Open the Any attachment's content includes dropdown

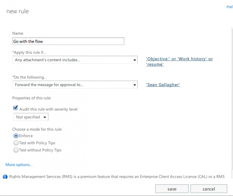click(x=75, y=60)
